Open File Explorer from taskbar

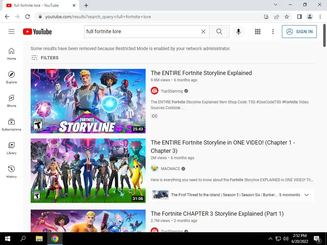click(x=39, y=239)
